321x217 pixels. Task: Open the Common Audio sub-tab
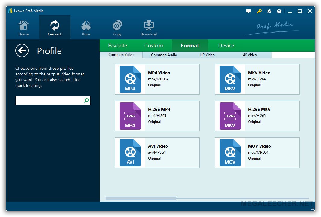point(164,55)
